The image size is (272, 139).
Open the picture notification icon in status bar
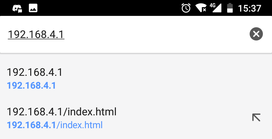33,8
